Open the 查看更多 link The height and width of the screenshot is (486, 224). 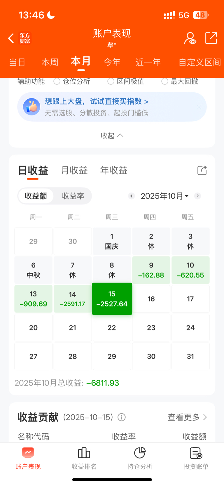[187, 417]
